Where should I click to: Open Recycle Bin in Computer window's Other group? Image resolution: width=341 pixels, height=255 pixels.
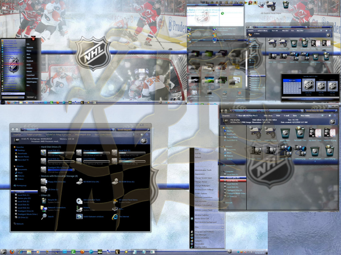tap(44, 201)
